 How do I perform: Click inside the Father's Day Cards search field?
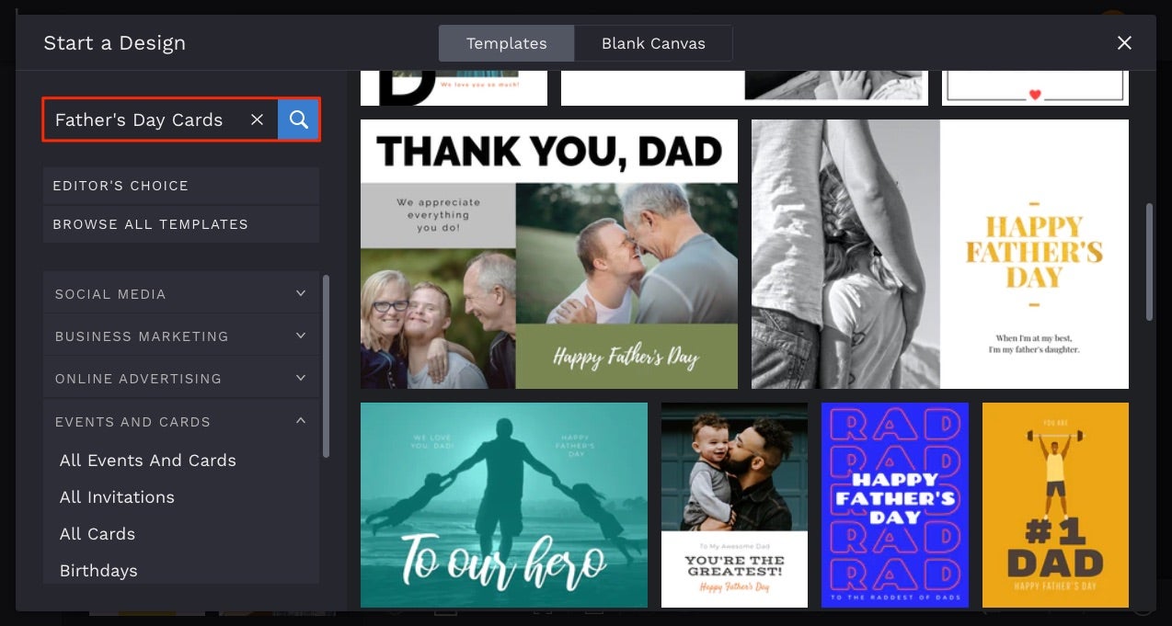point(147,119)
